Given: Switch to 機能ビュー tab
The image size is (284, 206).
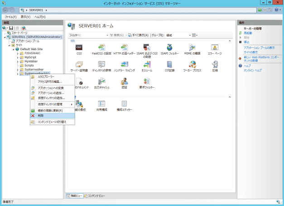Looking at the screenshot, I should point(74,196).
